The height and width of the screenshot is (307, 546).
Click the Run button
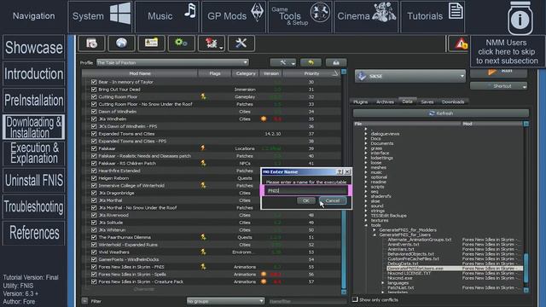[498, 72]
